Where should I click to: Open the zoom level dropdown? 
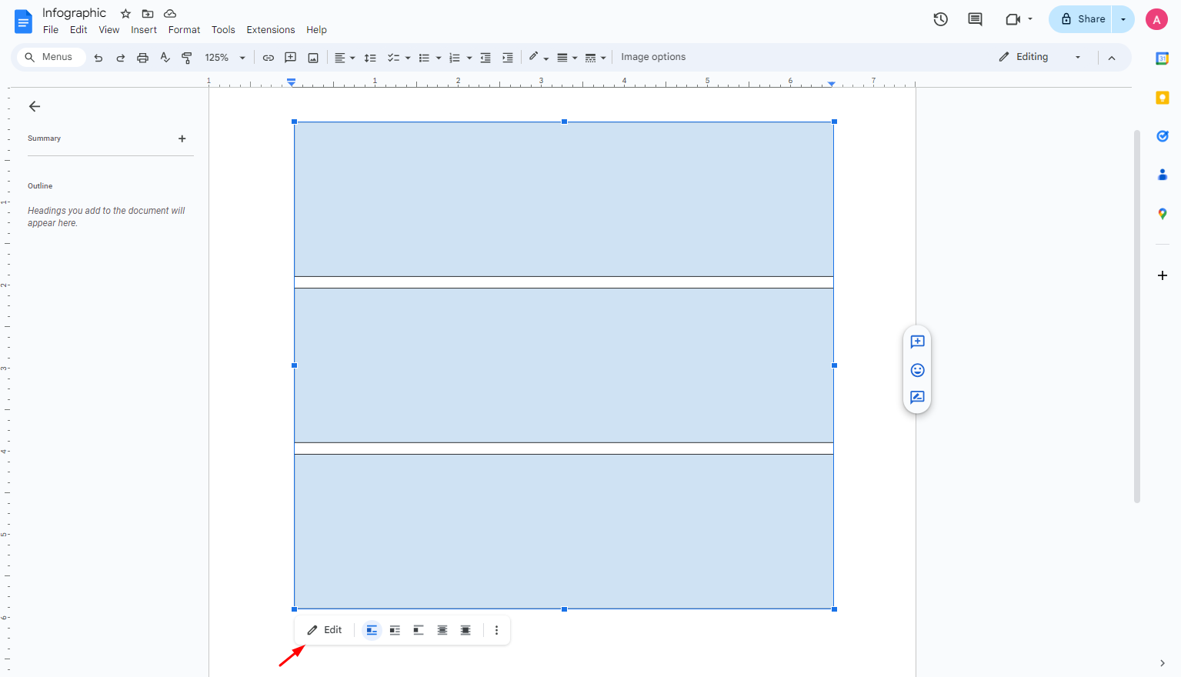point(225,57)
